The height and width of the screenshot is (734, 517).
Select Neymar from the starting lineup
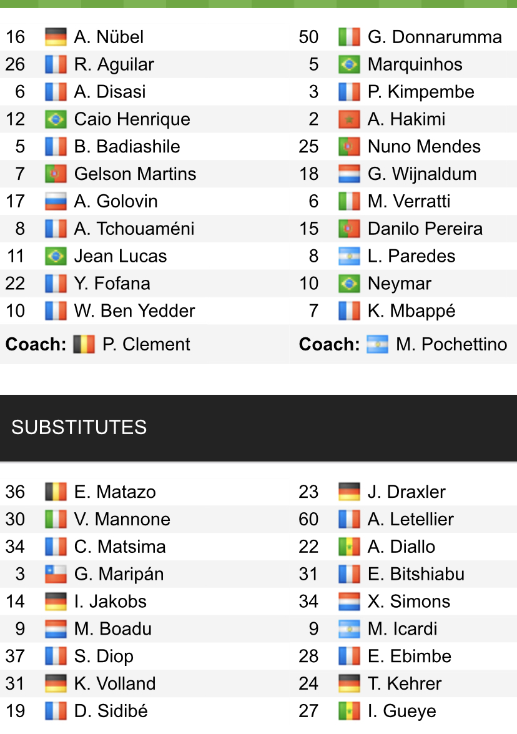[400, 284]
